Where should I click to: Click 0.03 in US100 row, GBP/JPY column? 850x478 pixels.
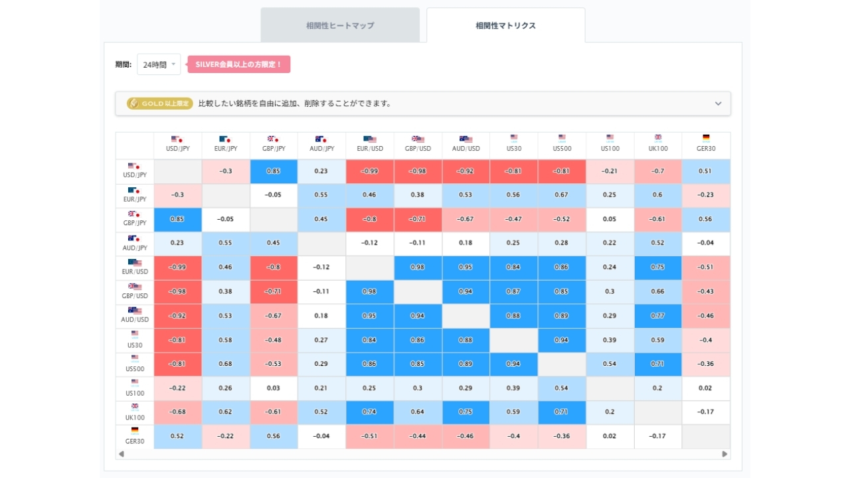[x=274, y=388]
